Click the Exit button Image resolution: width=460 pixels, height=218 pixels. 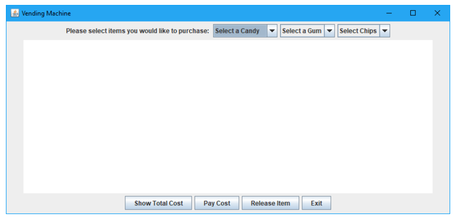(x=316, y=203)
